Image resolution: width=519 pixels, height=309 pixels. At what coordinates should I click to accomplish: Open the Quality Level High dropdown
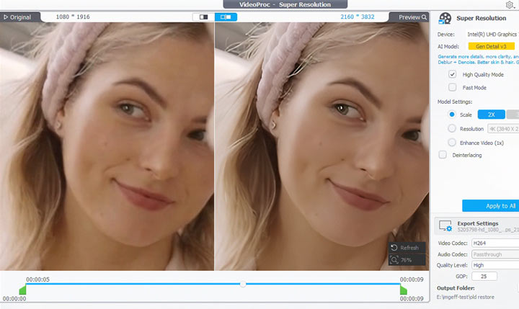(495, 265)
